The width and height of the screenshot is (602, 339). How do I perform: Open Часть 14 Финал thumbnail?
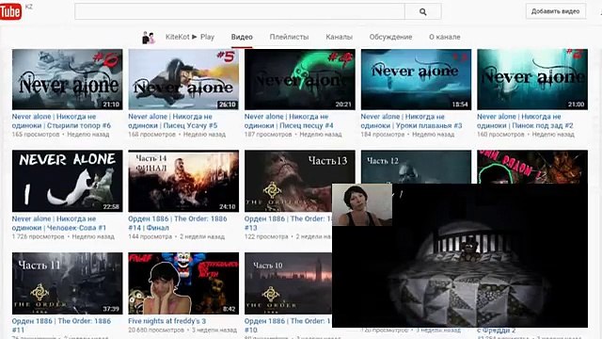pyautogui.click(x=183, y=181)
